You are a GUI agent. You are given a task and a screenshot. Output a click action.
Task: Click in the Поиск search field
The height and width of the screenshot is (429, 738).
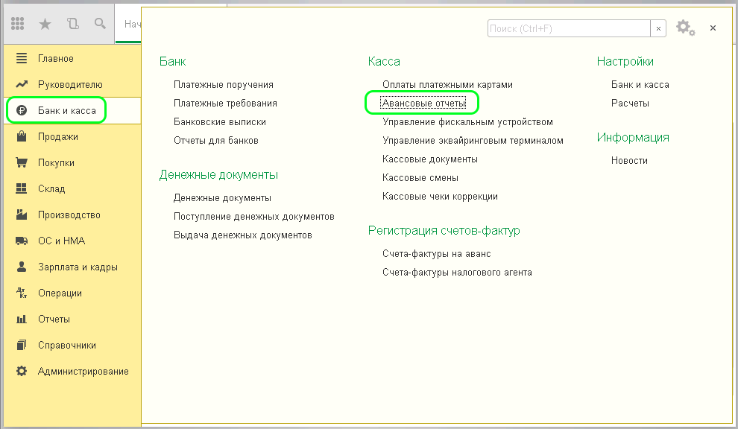coord(568,28)
